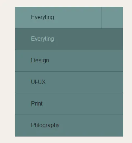The width and height of the screenshot is (132, 143).
Task: Click the dark Everyting text in the header
Action: click(42, 17)
